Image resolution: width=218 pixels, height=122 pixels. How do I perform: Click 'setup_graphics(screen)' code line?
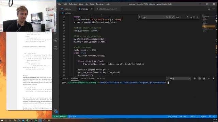point(86,30)
